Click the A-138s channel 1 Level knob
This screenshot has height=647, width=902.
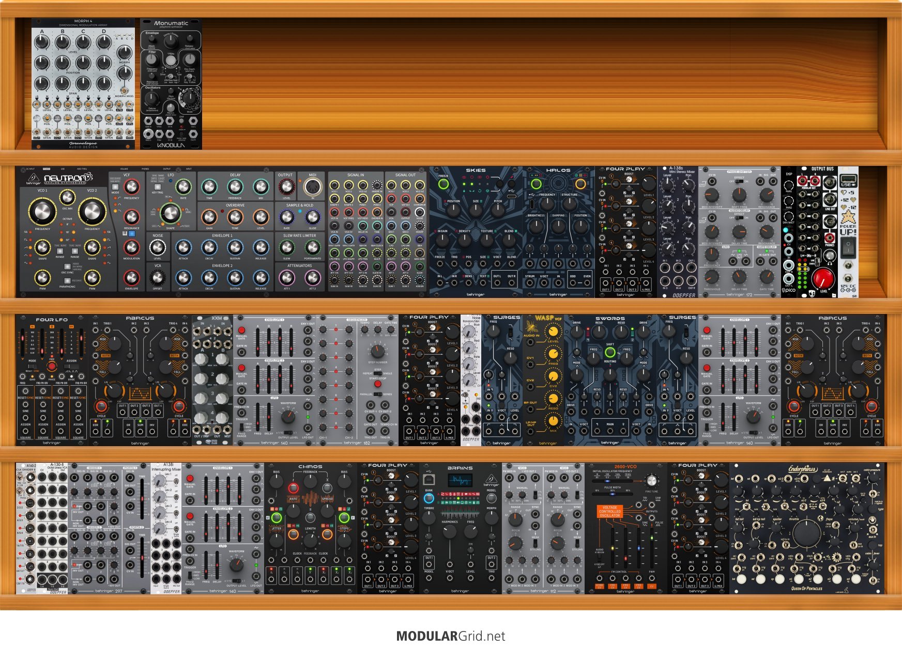tap(668, 184)
